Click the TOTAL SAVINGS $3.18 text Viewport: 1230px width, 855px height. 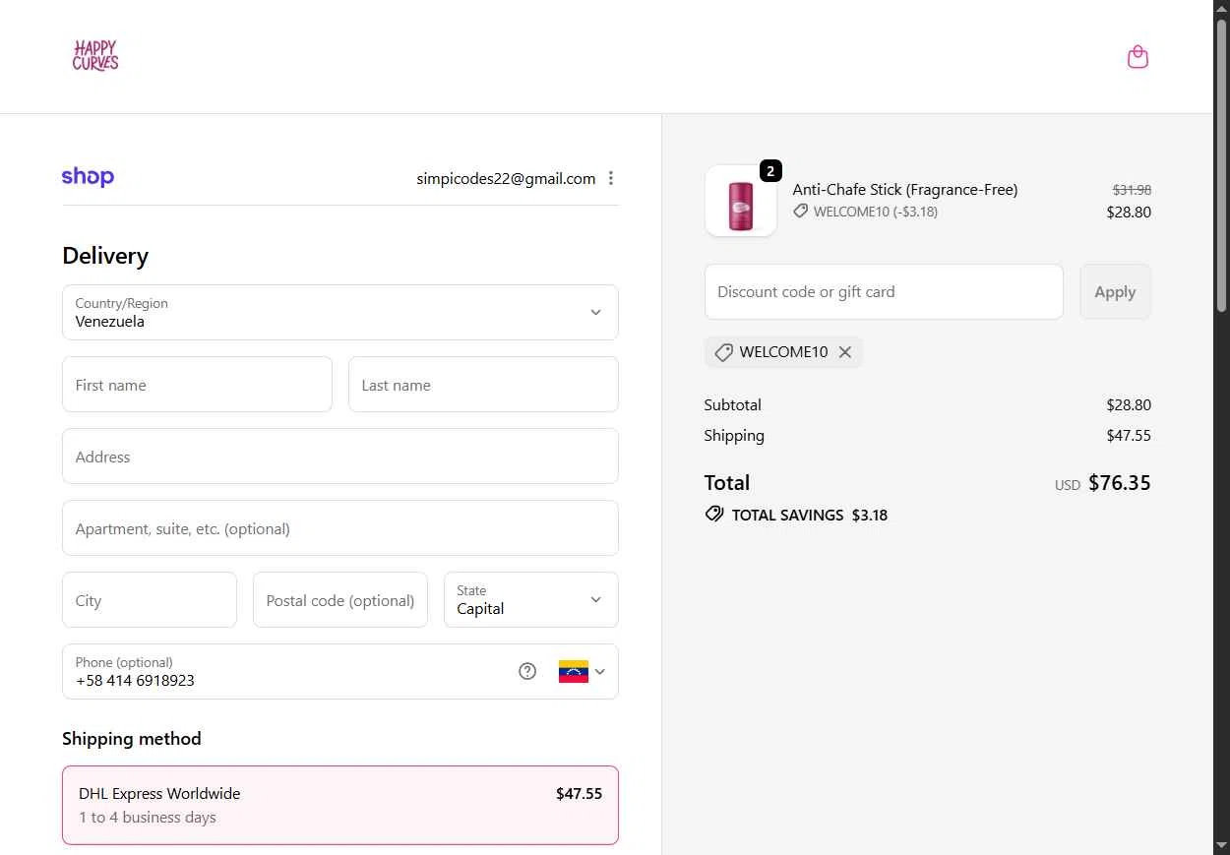pos(810,516)
